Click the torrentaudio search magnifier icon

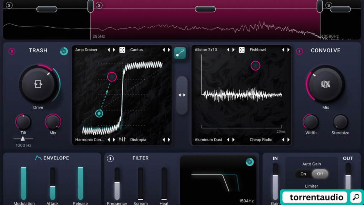(x=355, y=197)
